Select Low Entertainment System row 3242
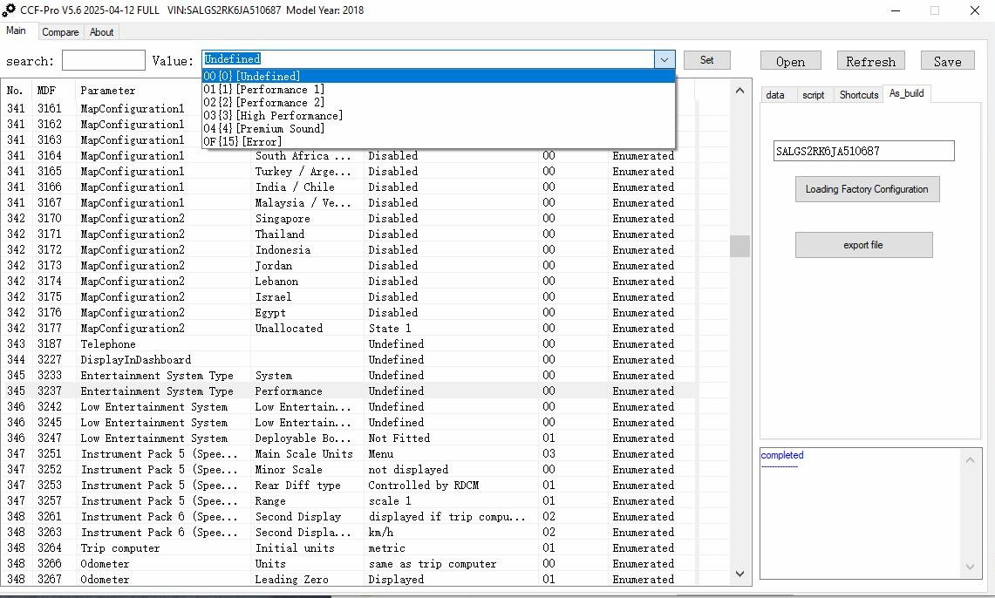The image size is (995, 598). [348, 407]
